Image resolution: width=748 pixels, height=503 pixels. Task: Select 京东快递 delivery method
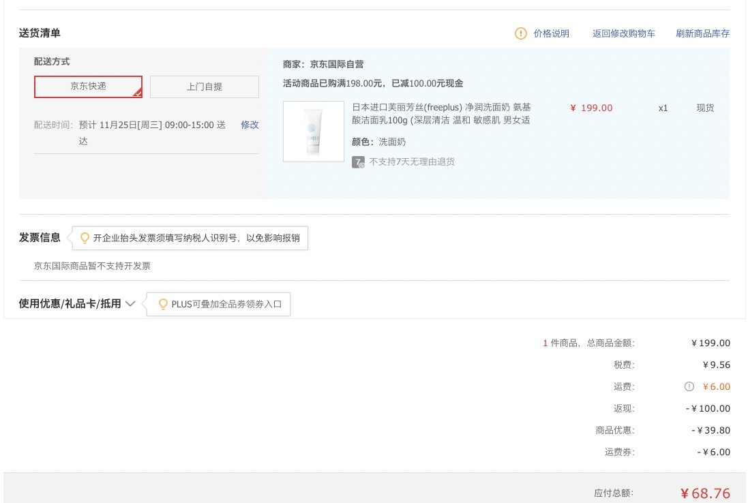88,87
